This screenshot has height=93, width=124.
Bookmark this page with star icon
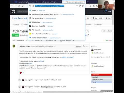tap(83, 6)
